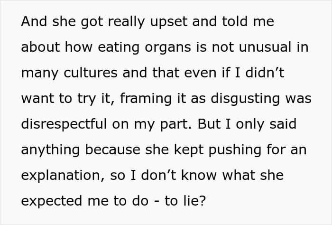The width and height of the screenshot is (332, 225).
Task: Click the word "framing" in the paragraph
Action: [x=146, y=99]
